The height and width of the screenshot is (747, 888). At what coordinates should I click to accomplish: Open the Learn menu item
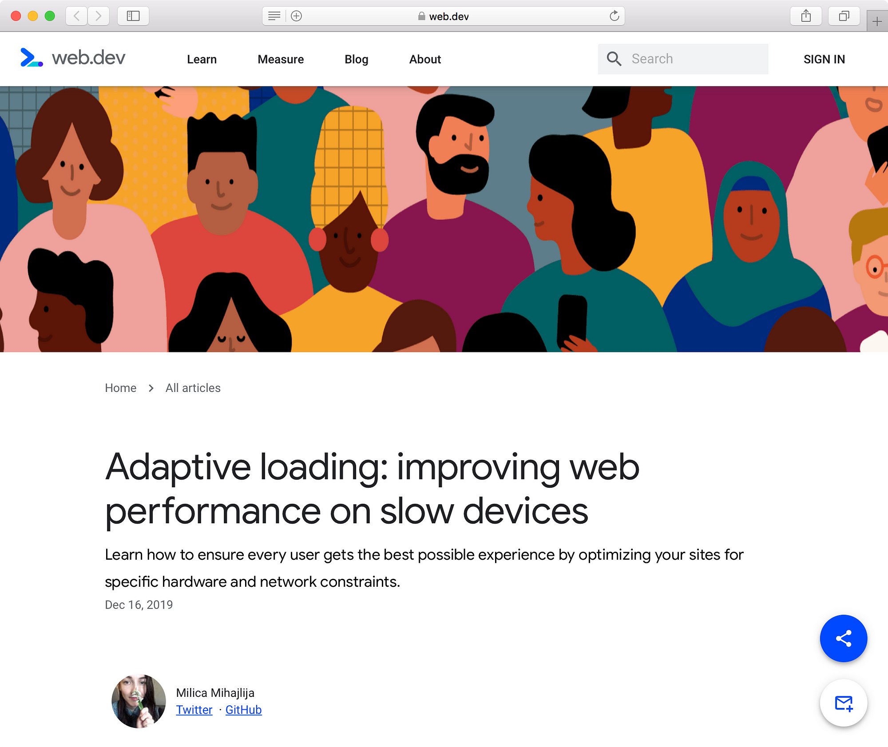(x=202, y=59)
